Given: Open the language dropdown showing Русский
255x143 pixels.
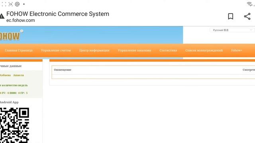Looking at the screenshot, I should [232, 30].
